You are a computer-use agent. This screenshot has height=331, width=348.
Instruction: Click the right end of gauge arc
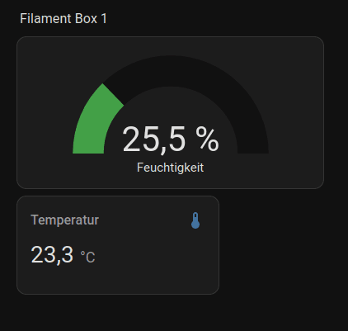pos(253,150)
